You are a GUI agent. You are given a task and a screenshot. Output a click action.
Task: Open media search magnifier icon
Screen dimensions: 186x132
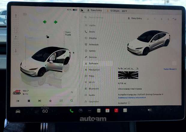72,101
